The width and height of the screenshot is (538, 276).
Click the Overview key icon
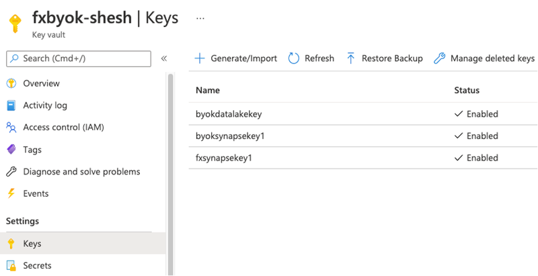[11, 83]
